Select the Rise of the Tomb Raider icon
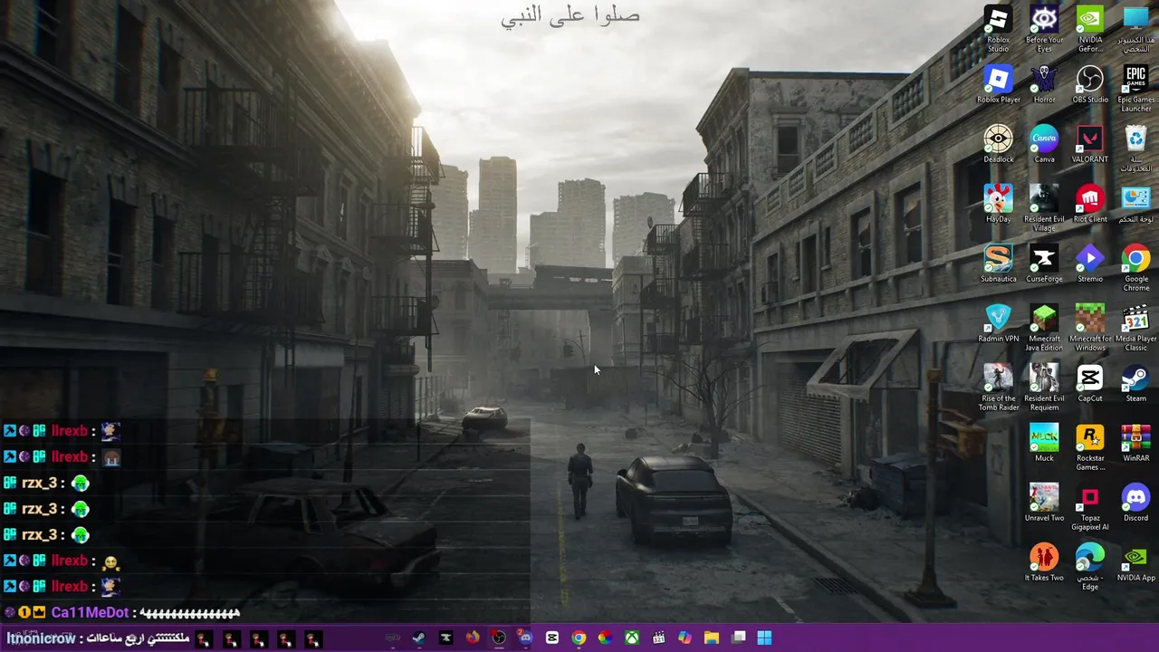 click(998, 388)
